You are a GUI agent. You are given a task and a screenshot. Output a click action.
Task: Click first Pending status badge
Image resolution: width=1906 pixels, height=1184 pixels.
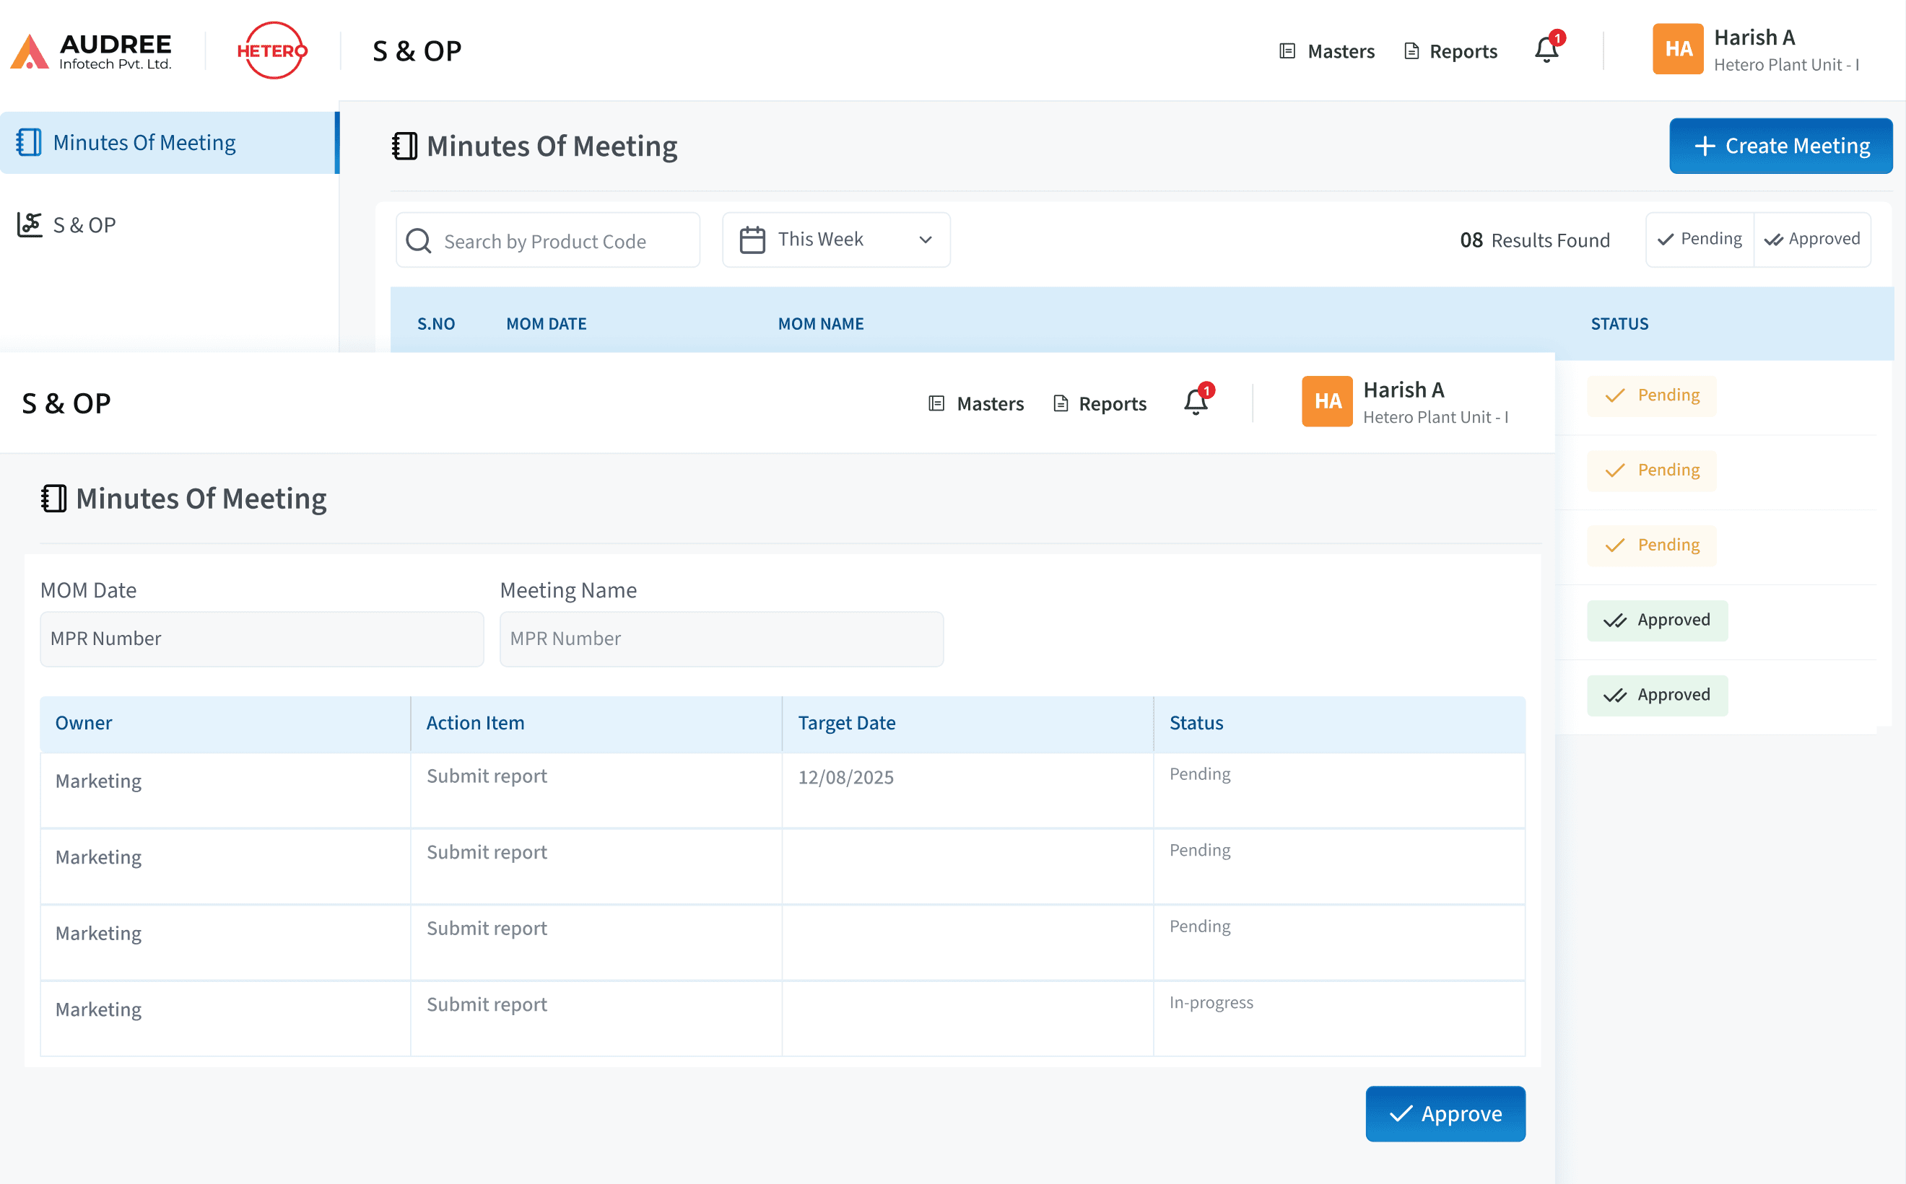[1651, 395]
